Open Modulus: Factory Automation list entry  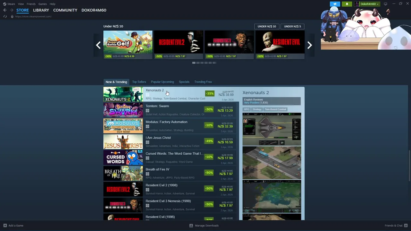170,126
